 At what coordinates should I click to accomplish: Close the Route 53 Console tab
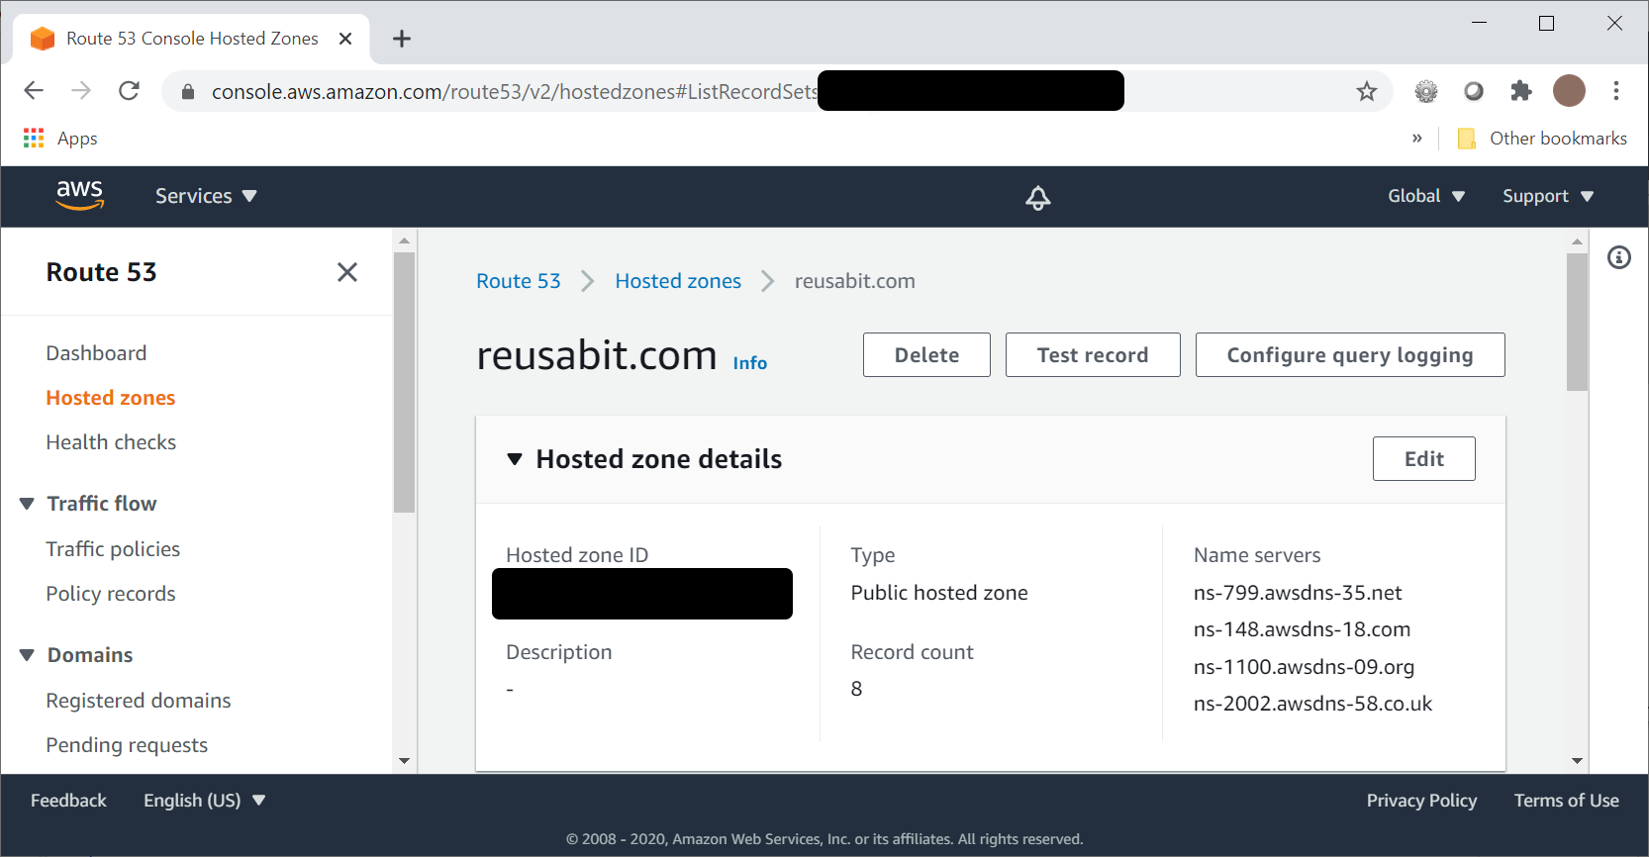click(x=345, y=39)
